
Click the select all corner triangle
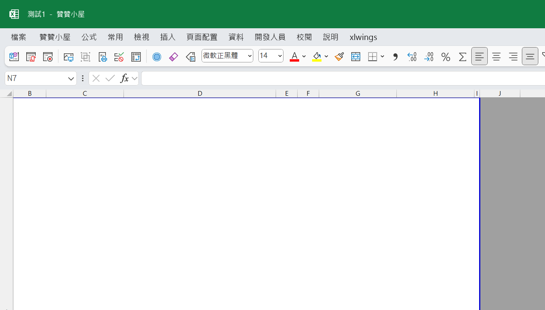point(9,94)
